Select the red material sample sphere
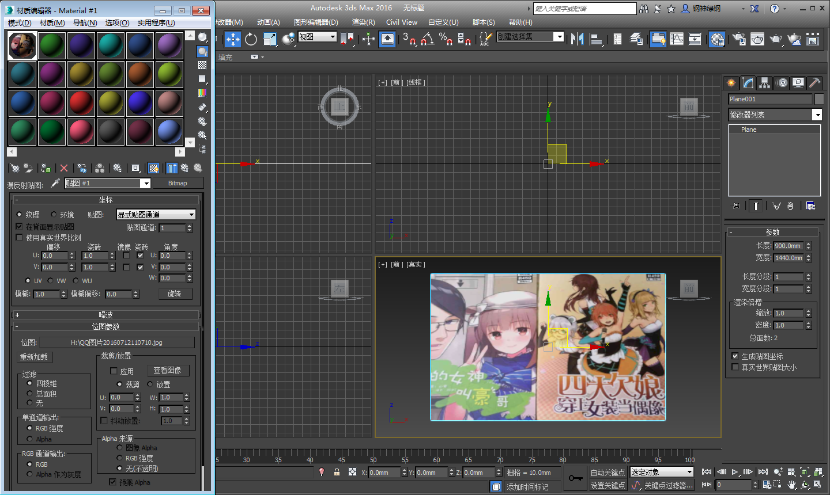The width and height of the screenshot is (830, 495). (x=81, y=103)
